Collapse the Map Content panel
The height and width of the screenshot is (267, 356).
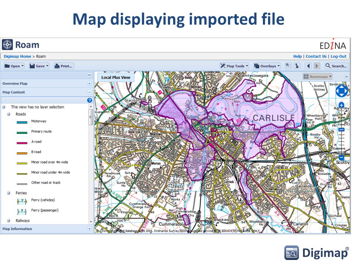89,92
